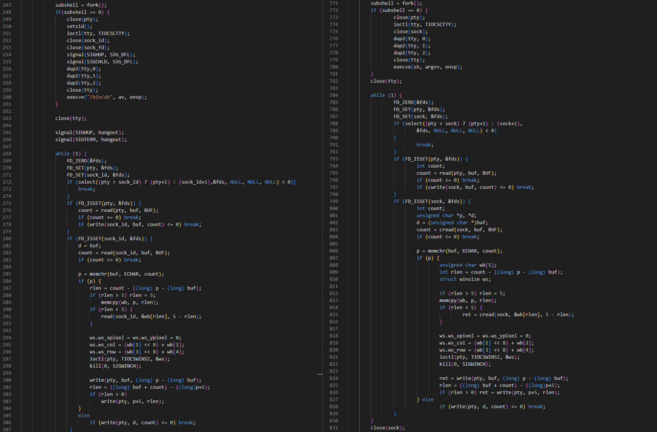Click line number 260 in the gutter
The width and height of the screenshot is (657, 432).
pos(7,97)
